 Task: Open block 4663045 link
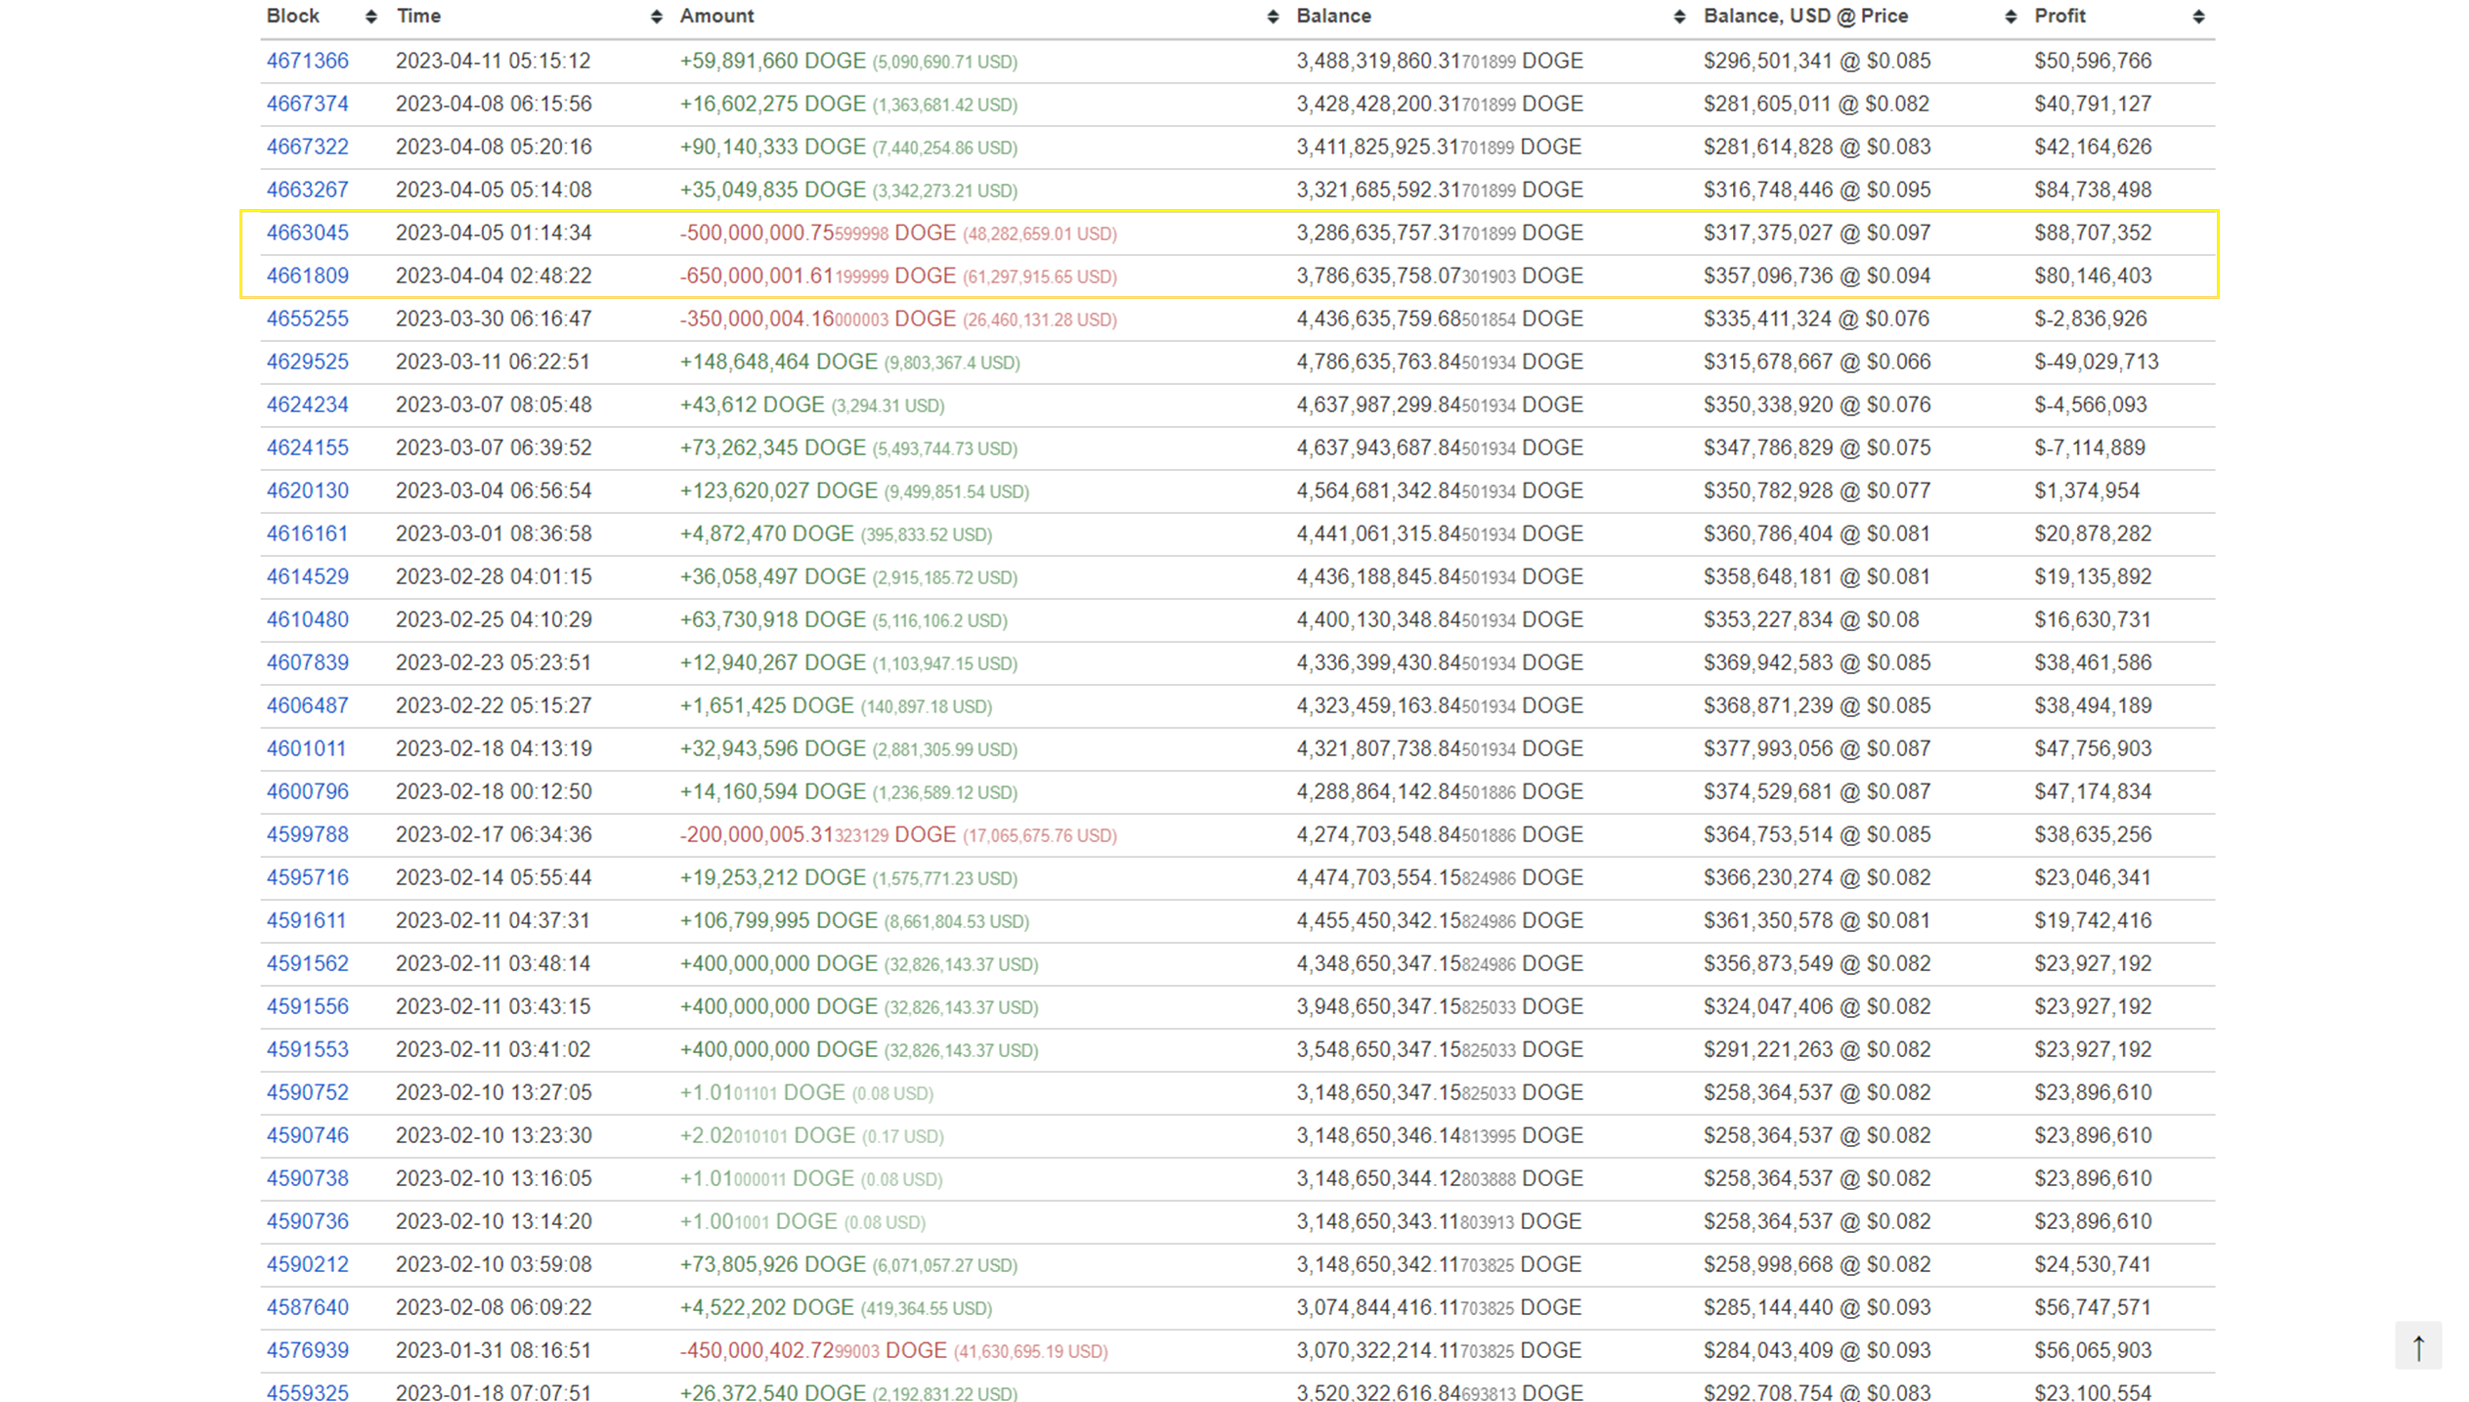coord(307,233)
